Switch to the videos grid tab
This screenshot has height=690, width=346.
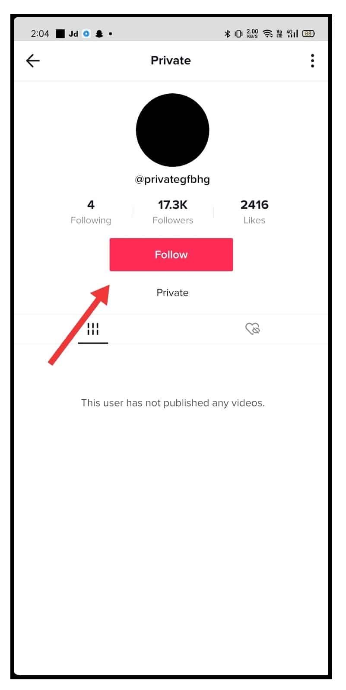pyautogui.click(x=93, y=329)
